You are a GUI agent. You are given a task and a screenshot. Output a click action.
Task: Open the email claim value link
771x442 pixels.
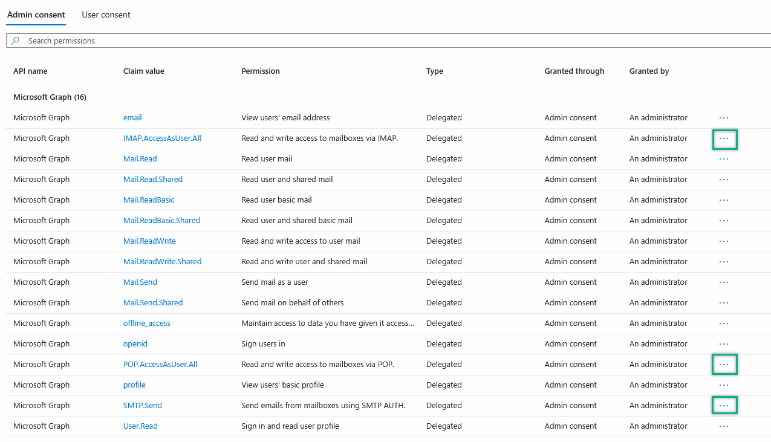click(x=132, y=117)
